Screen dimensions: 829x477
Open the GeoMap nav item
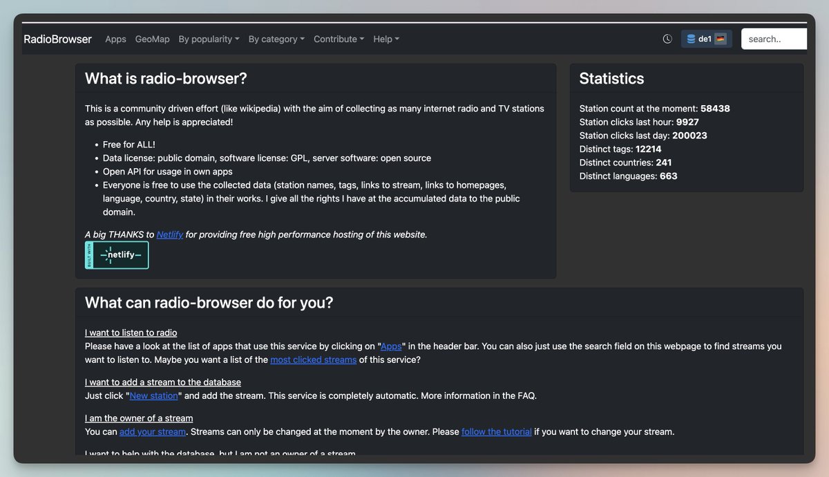pyautogui.click(x=152, y=39)
